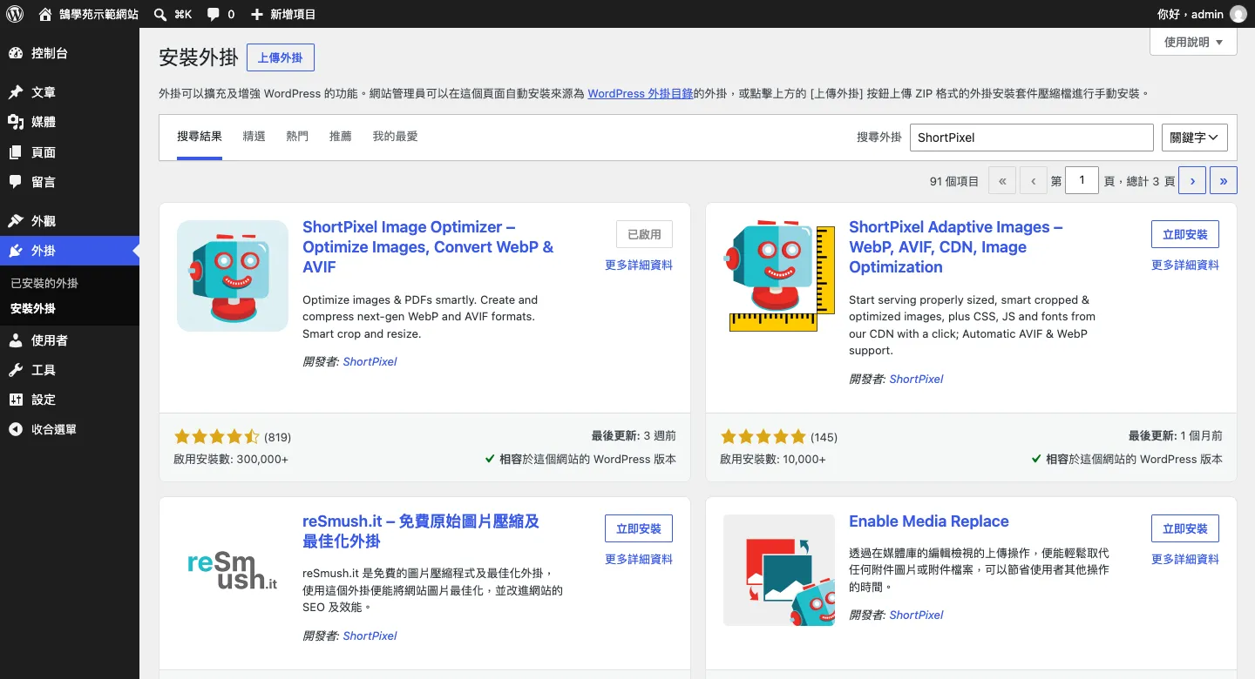The width and height of the screenshot is (1255, 679).
Task: Open 外觀 appearance menu in sidebar
Action: click(x=70, y=221)
